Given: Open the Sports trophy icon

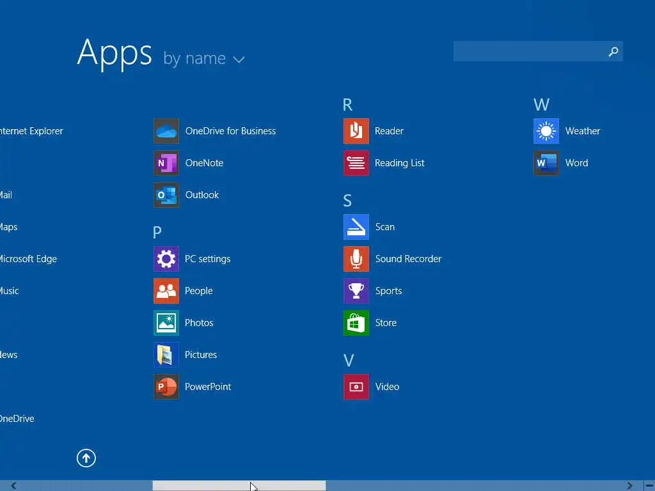Looking at the screenshot, I should [x=356, y=291].
